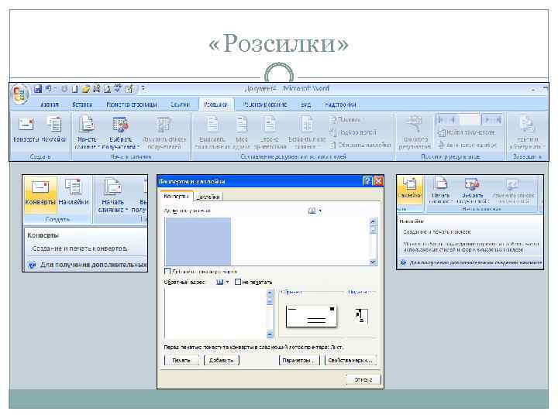558x418 pixels.
Task: Open Разметка страницы ribbon tab
Action: (x=132, y=104)
